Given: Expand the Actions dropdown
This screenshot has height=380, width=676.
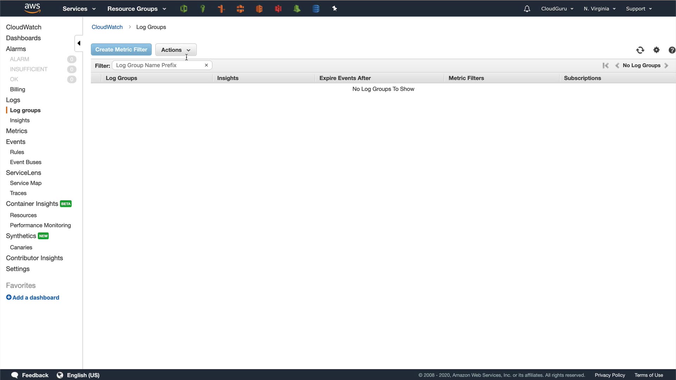Looking at the screenshot, I should tap(176, 50).
